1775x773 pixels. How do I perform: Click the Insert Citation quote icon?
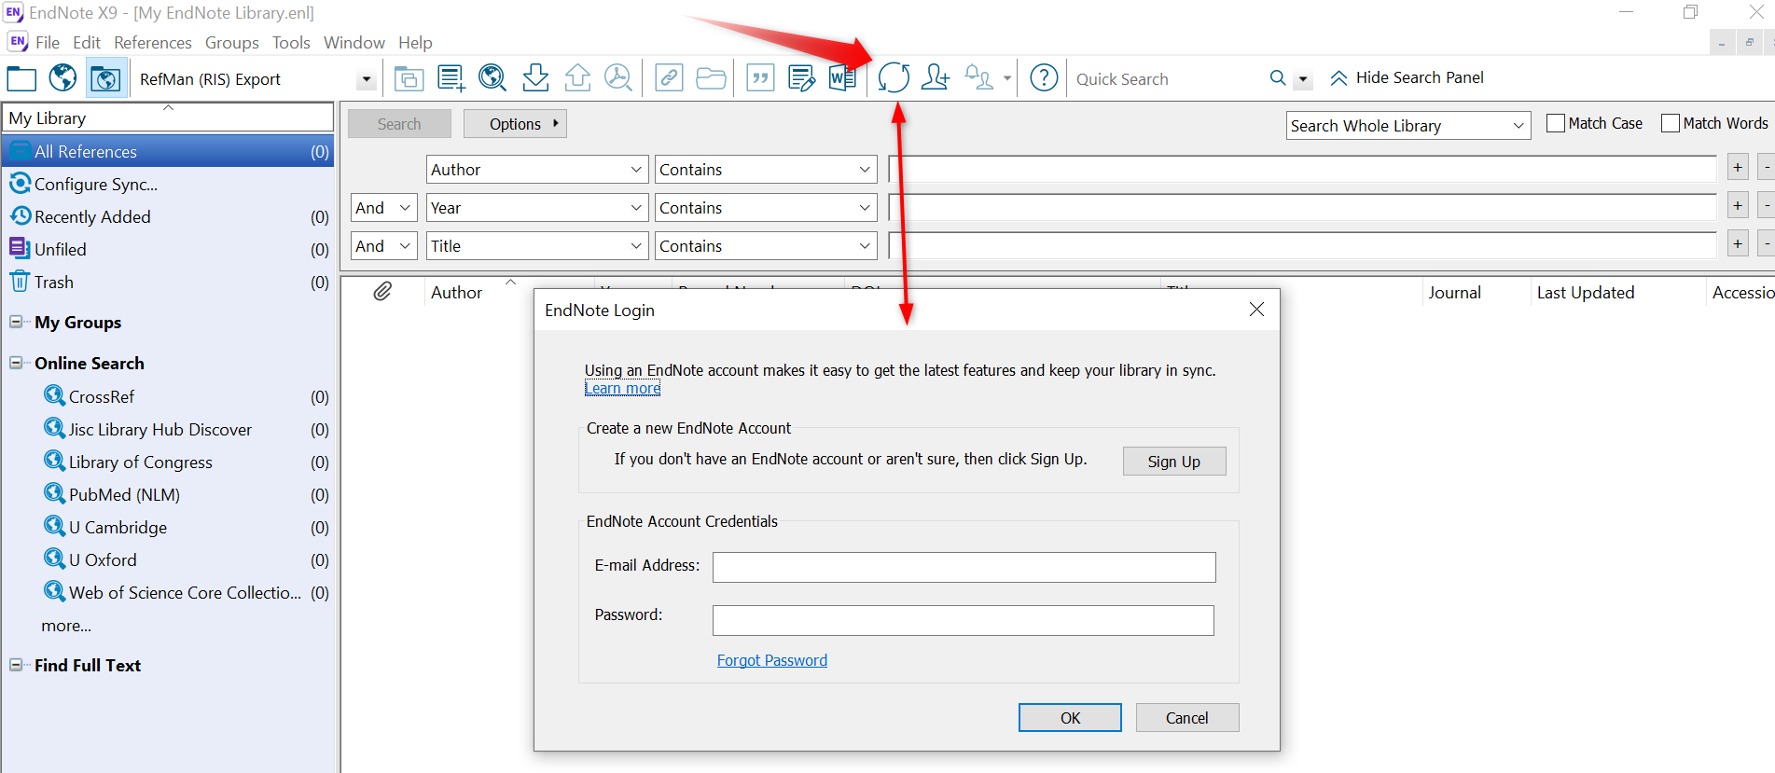pyautogui.click(x=761, y=78)
